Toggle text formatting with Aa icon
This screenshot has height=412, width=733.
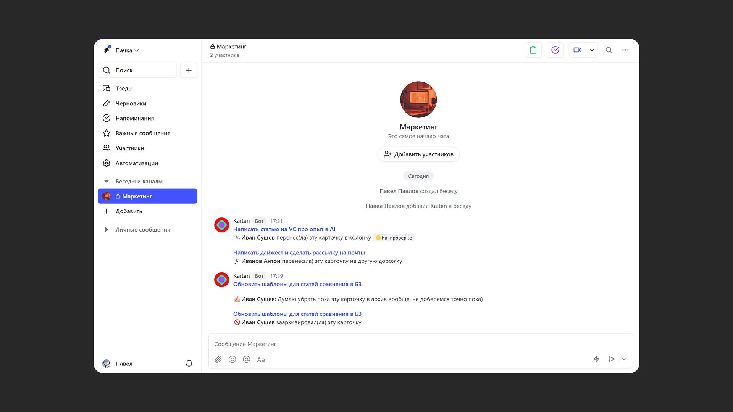click(261, 359)
